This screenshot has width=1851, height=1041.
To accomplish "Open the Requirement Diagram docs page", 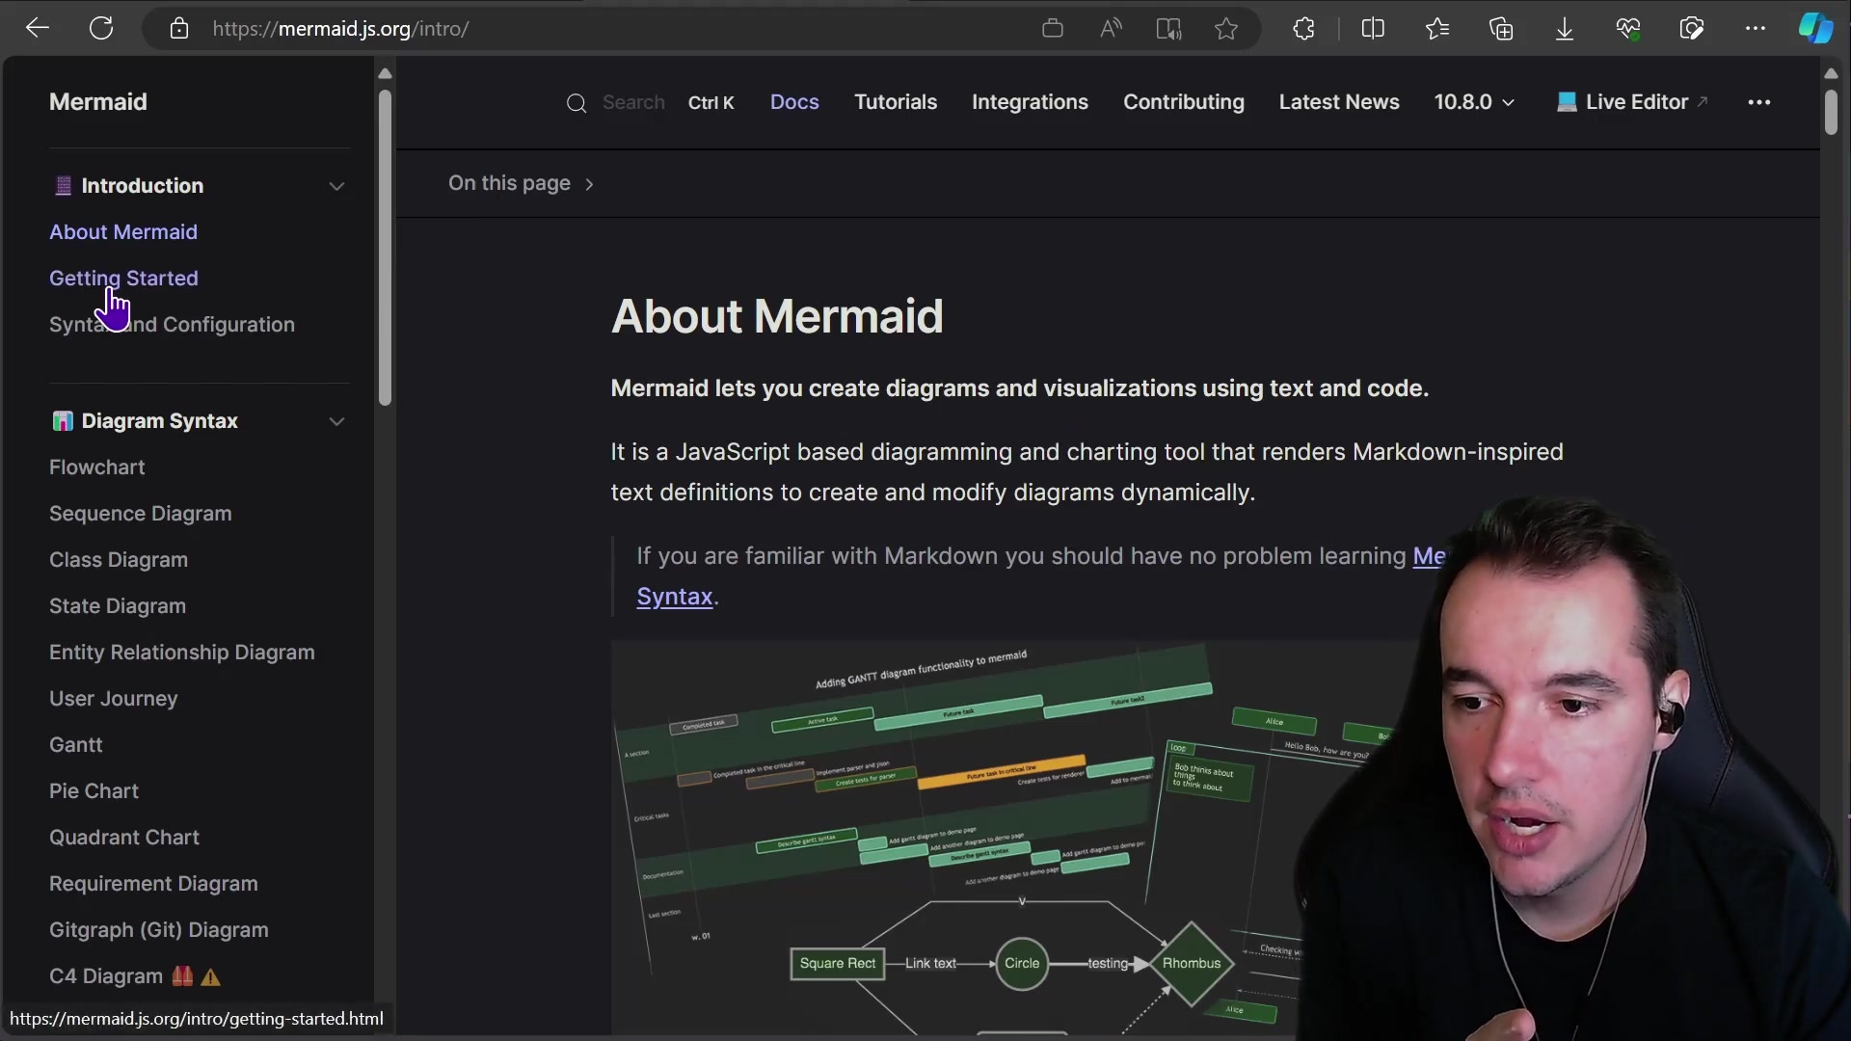I will [153, 884].
